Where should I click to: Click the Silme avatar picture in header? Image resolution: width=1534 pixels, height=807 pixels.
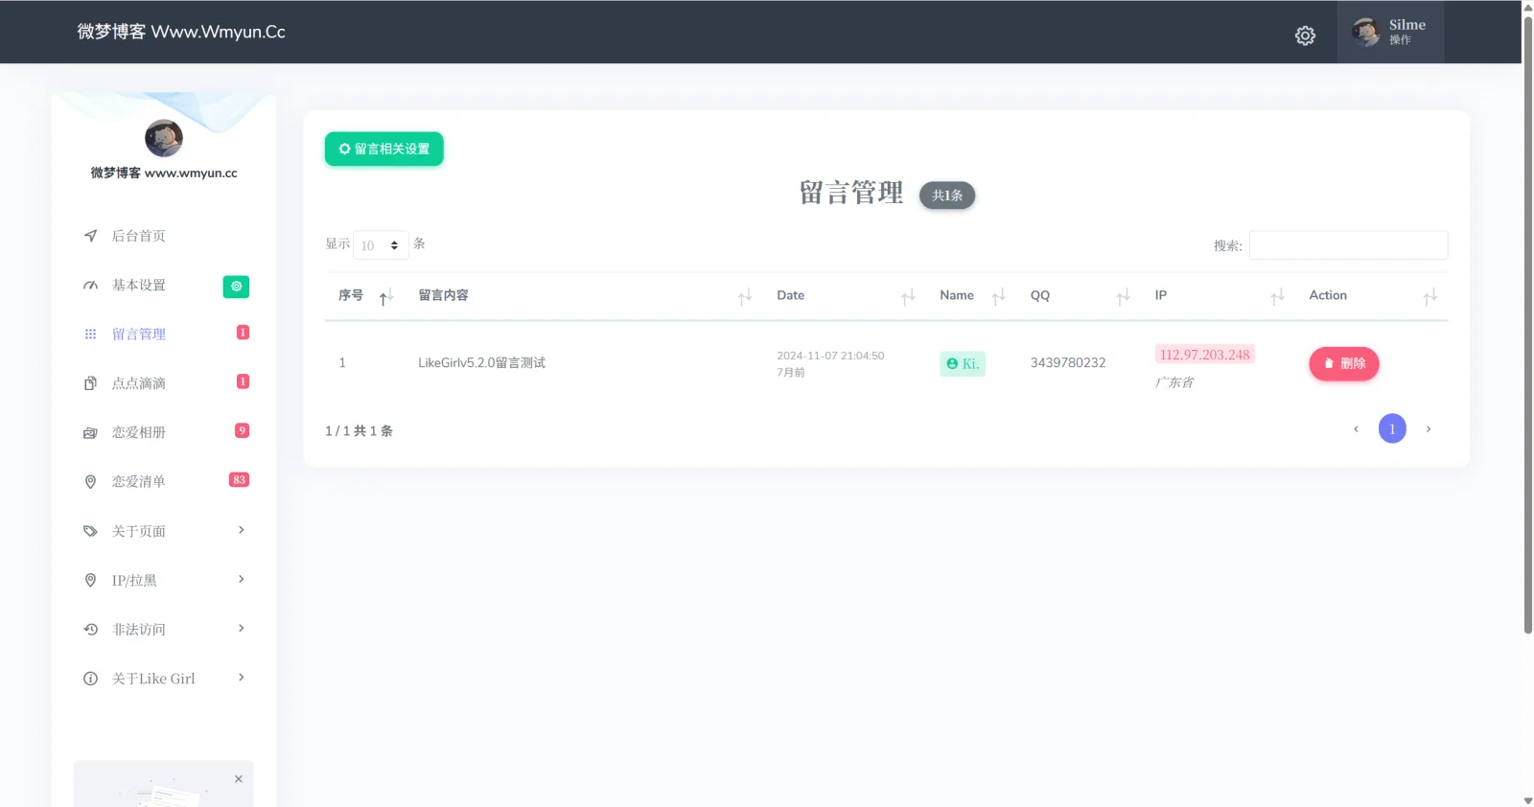1365,32
